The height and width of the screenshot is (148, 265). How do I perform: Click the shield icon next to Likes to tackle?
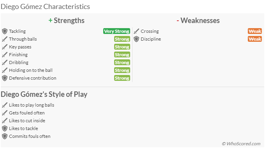(5, 128)
